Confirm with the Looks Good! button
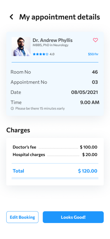The height and width of the screenshot is (239, 110). point(73,217)
